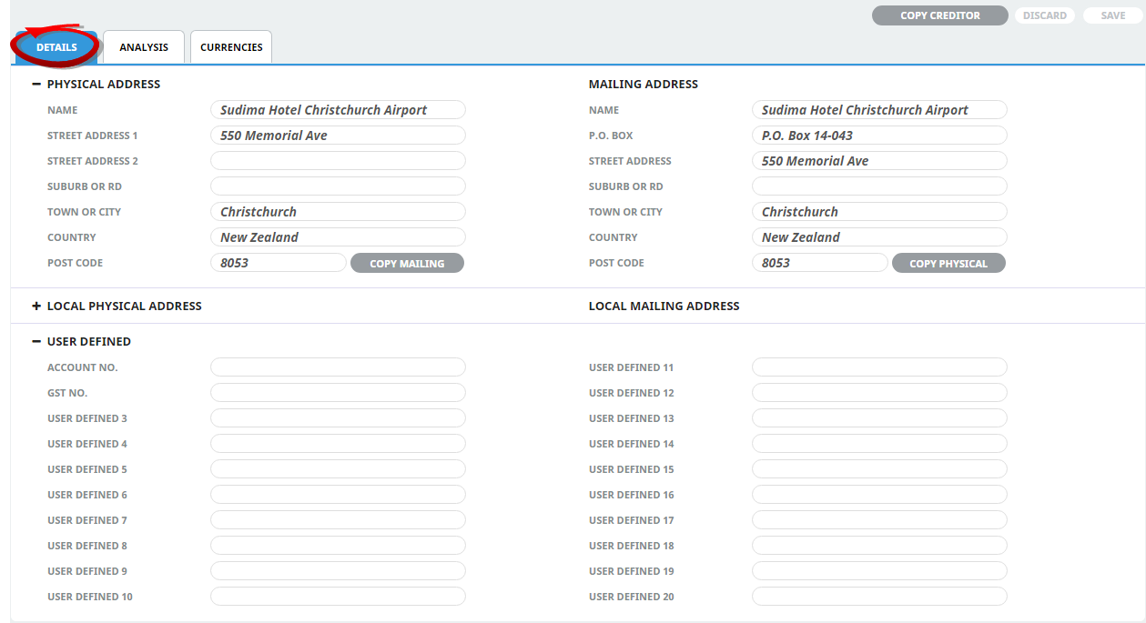Select the Details tab
1146x623 pixels.
[56, 47]
